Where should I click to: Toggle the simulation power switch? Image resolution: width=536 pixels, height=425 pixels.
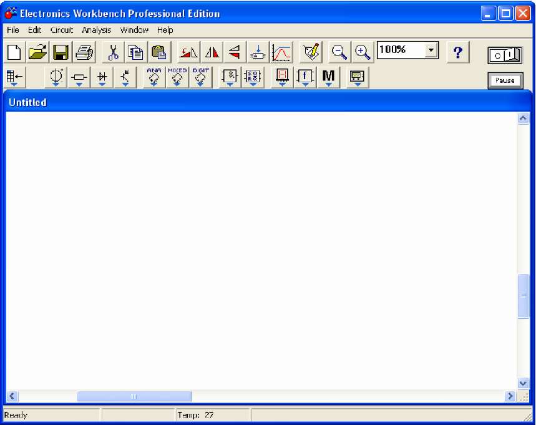(x=505, y=55)
